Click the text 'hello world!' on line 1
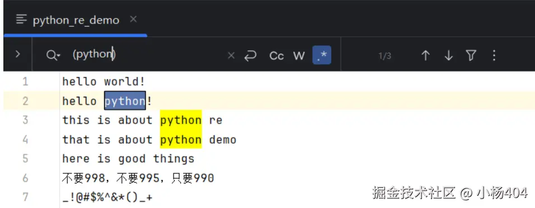The image size is (535, 208). [x=104, y=82]
